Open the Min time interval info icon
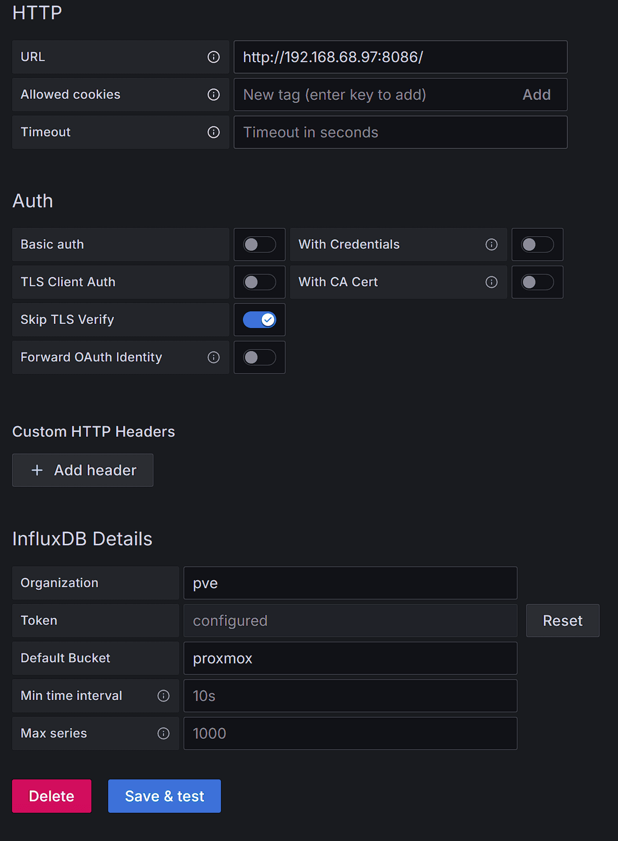 164,696
